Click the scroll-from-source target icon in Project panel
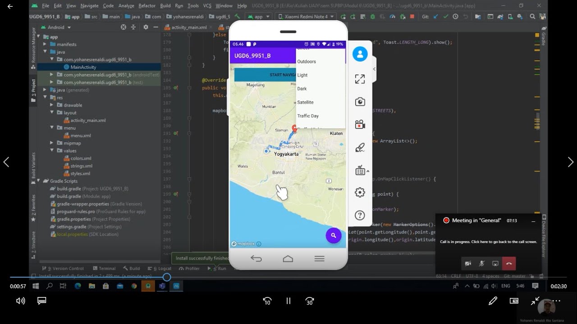 click(x=124, y=27)
